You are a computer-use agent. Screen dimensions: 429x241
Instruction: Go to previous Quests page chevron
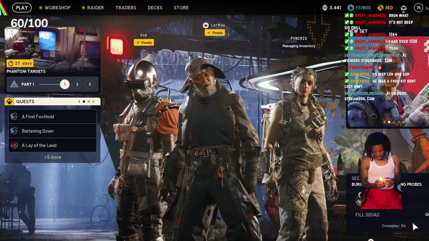click(79, 101)
